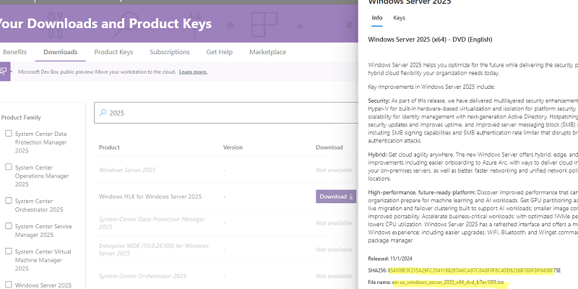578x289 pixels.
Task: Open the Get Help tab
Action: (219, 52)
